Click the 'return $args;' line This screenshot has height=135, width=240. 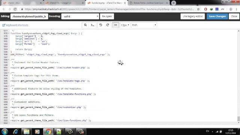(x=24, y=49)
